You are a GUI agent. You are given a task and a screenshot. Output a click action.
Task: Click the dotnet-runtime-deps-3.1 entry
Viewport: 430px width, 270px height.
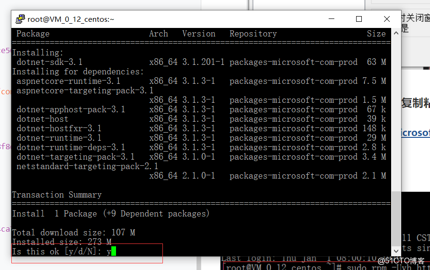tap(71, 147)
